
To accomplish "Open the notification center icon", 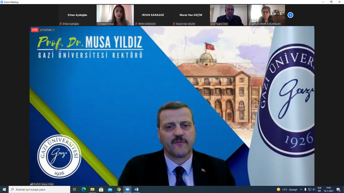I will coord(339,189).
